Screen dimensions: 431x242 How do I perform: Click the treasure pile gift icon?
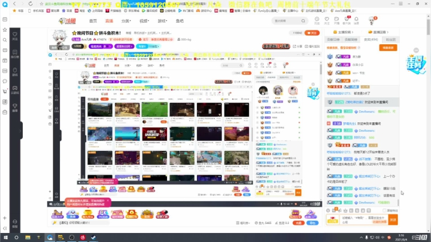pyautogui.click(x=147, y=214)
